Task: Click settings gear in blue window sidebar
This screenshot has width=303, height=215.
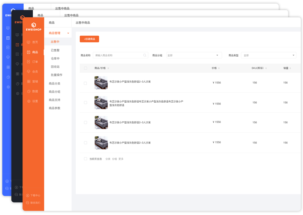Action: click(x=8, y=87)
